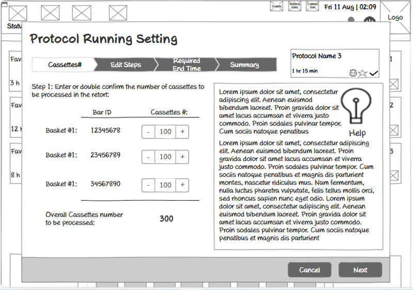Image resolution: width=413 pixels, height=290 pixels.
Task: Click the Bar ID column header
Action: (x=102, y=112)
